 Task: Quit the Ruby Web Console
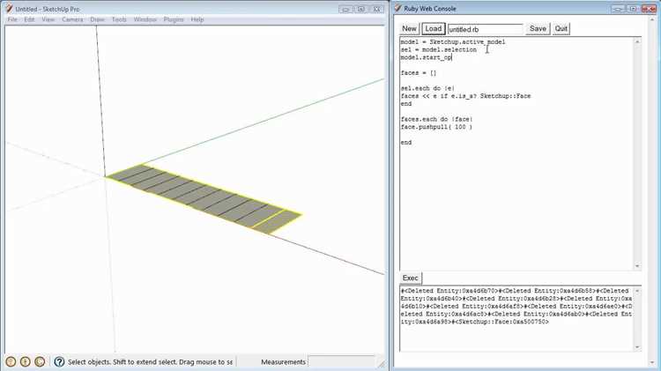(561, 29)
